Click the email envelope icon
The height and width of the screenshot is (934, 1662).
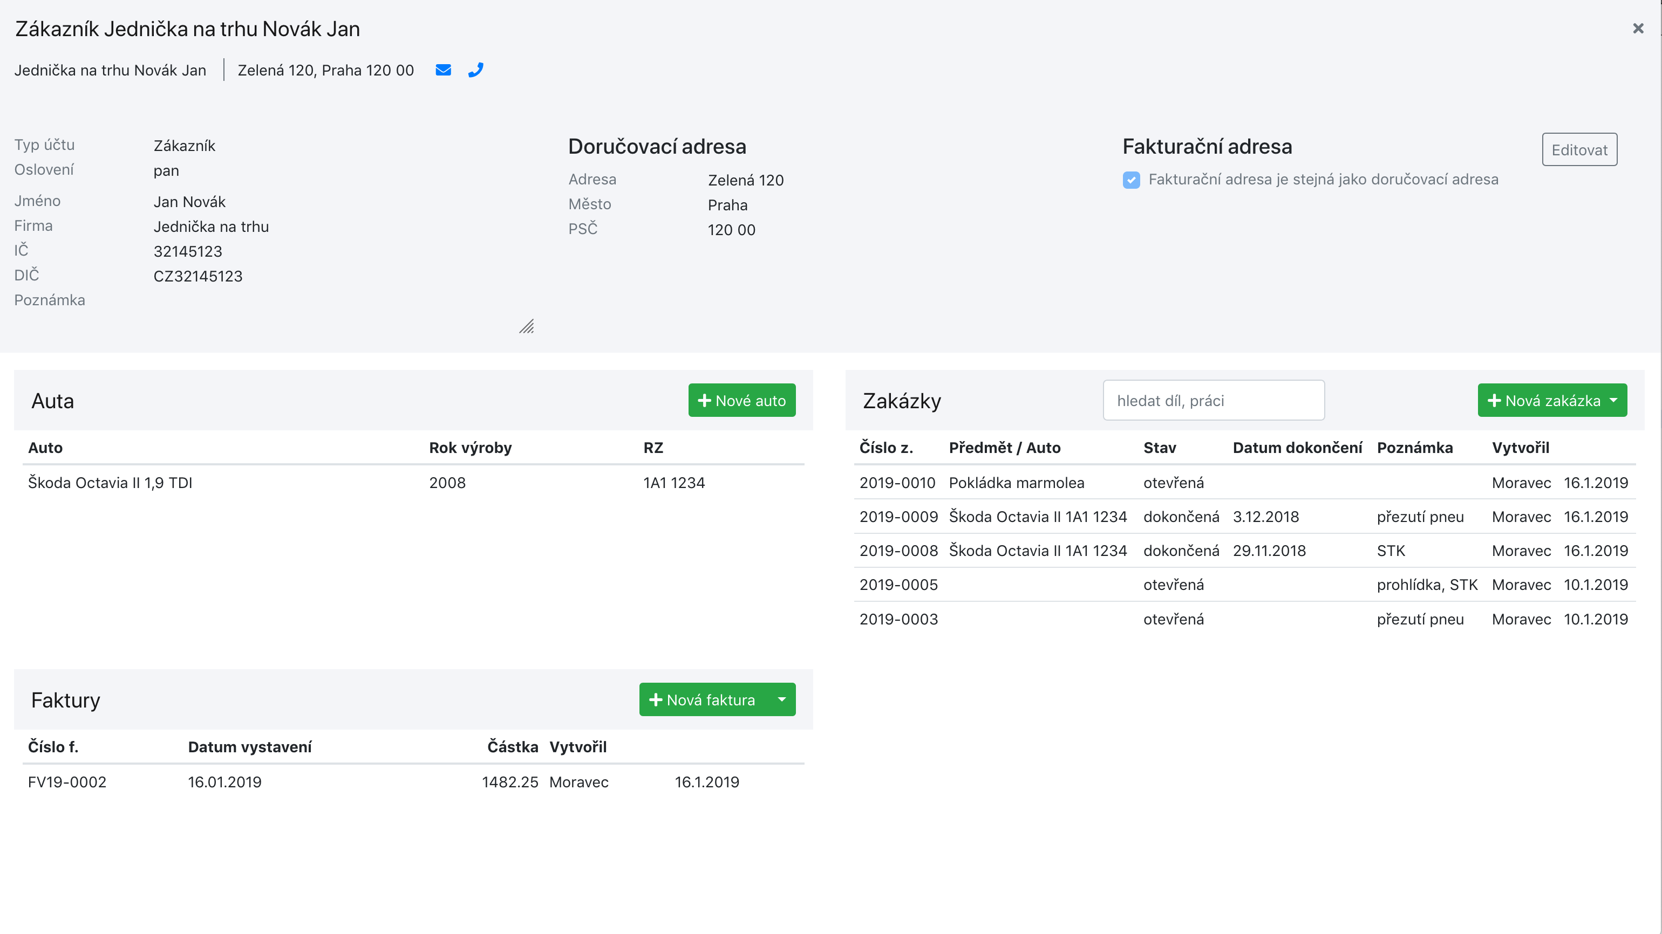click(443, 70)
